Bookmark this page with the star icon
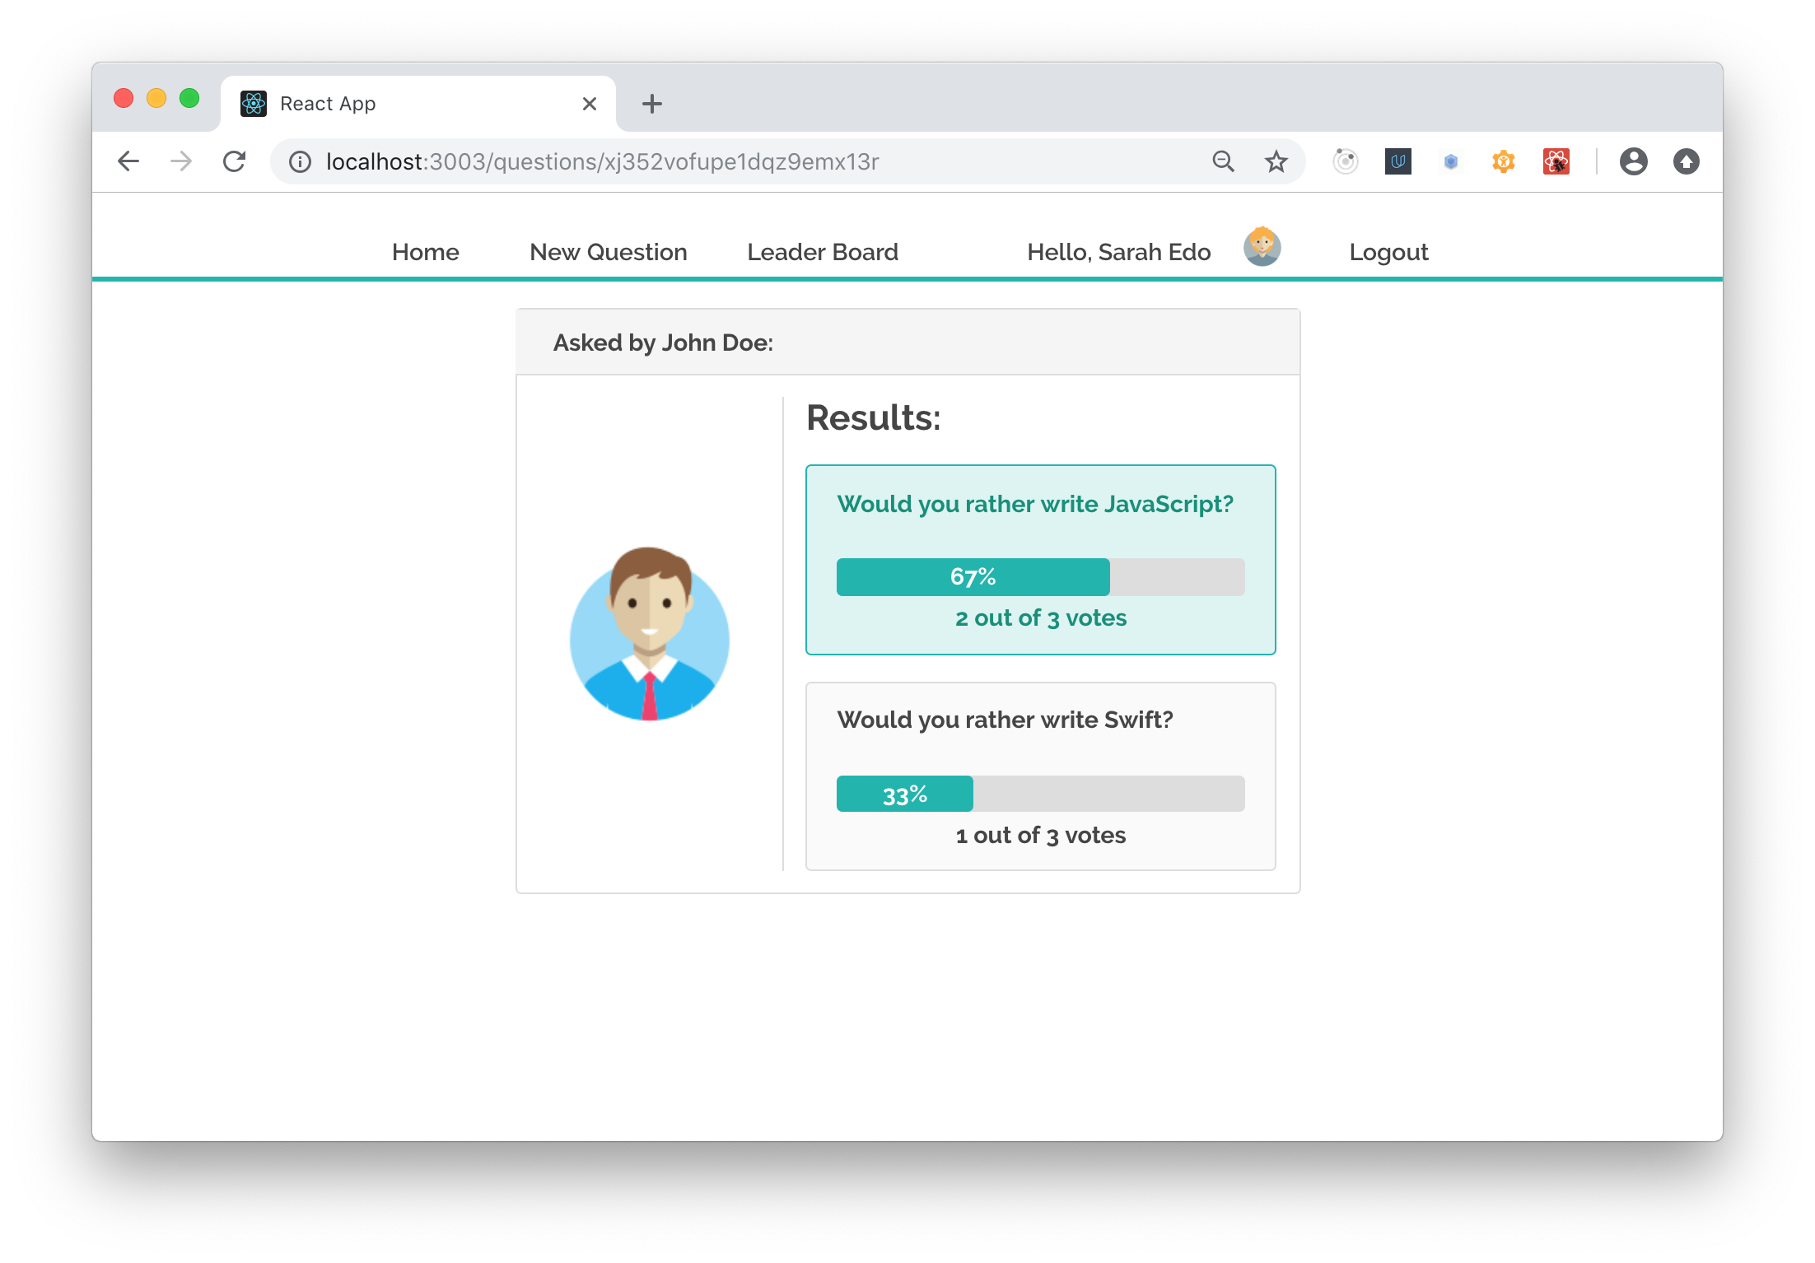 (1276, 161)
